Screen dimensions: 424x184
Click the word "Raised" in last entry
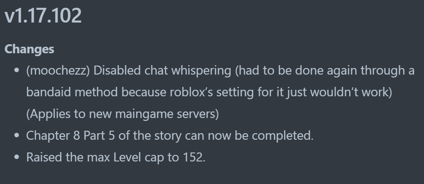tap(44, 157)
